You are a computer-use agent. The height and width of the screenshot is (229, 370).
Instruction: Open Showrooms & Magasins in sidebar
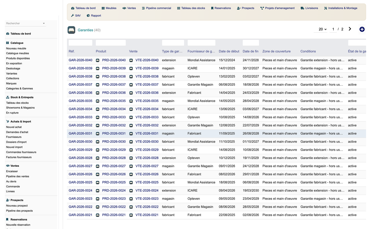pos(20,108)
